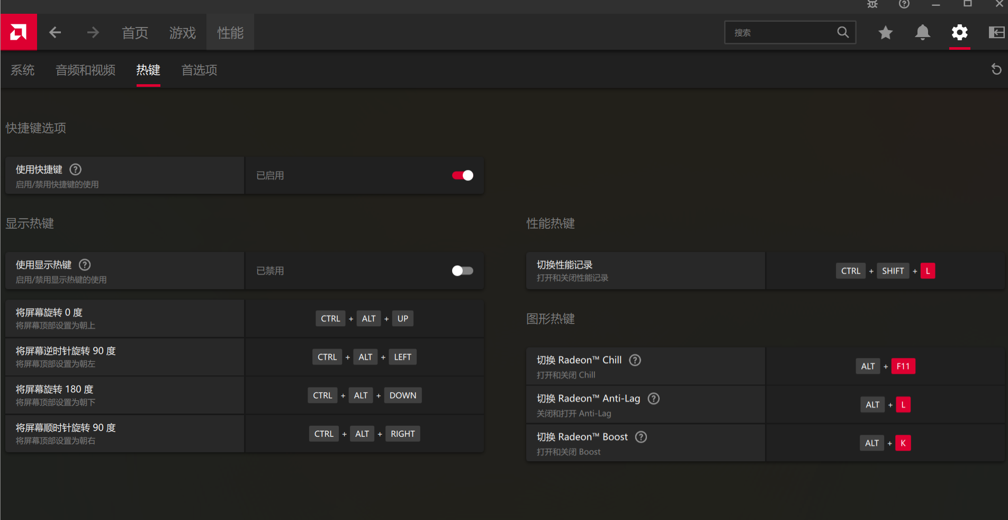Maximize the Radeon Software window
The height and width of the screenshot is (520, 1008).
click(968, 4)
